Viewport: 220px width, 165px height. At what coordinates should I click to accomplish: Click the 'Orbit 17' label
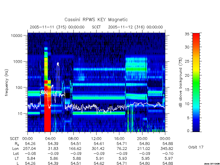click(x=196, y=147)
